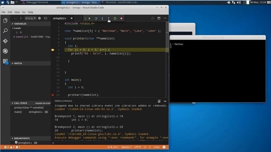Open the Search view in activity bar

point(6,31)
